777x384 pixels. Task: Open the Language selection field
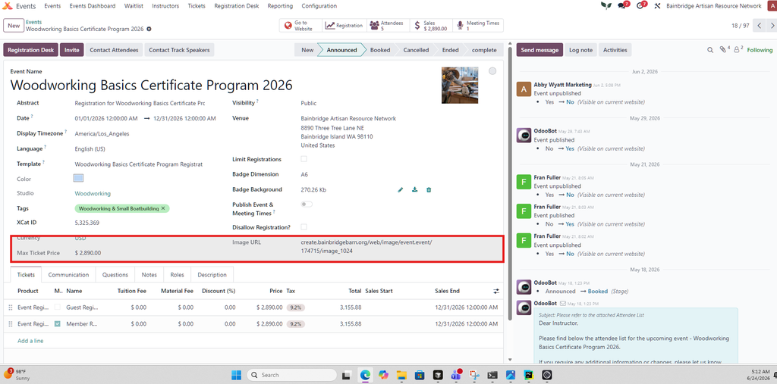[x=146, y=149]
